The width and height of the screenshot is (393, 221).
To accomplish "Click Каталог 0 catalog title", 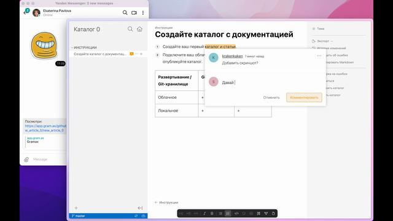I will [87, 29].
